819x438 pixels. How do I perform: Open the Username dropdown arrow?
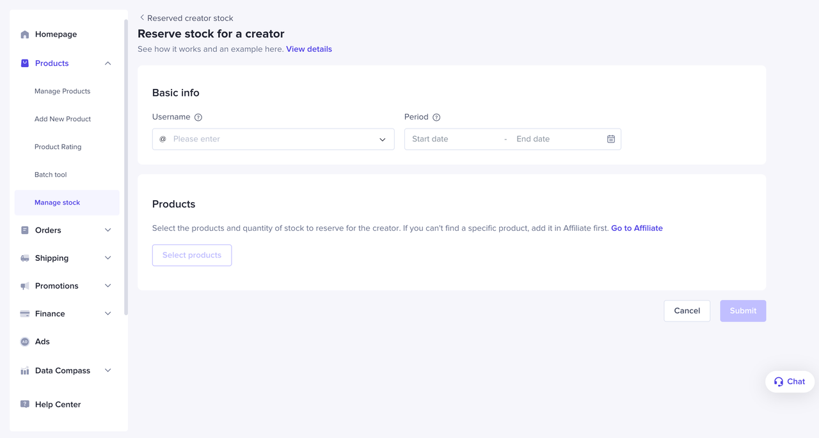383,139
